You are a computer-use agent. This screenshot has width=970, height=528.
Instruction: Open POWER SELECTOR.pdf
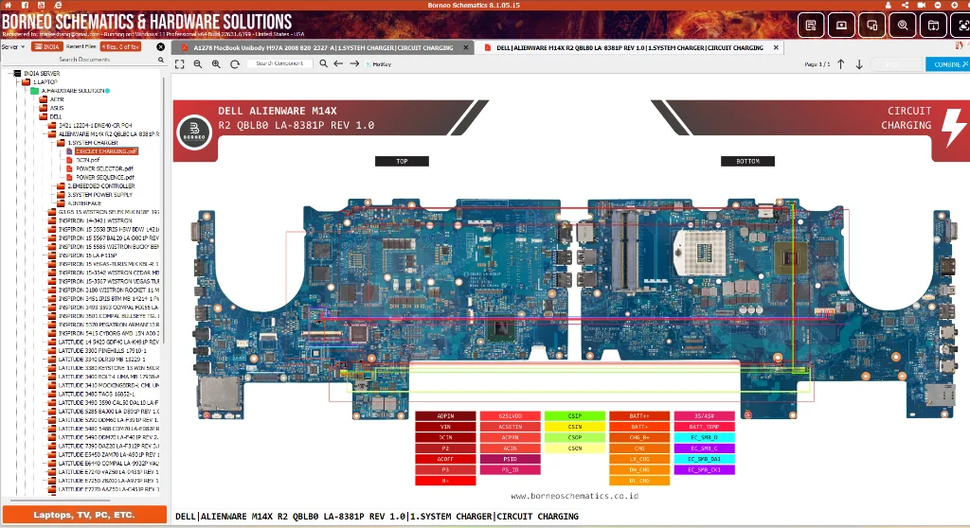[104, 168]
